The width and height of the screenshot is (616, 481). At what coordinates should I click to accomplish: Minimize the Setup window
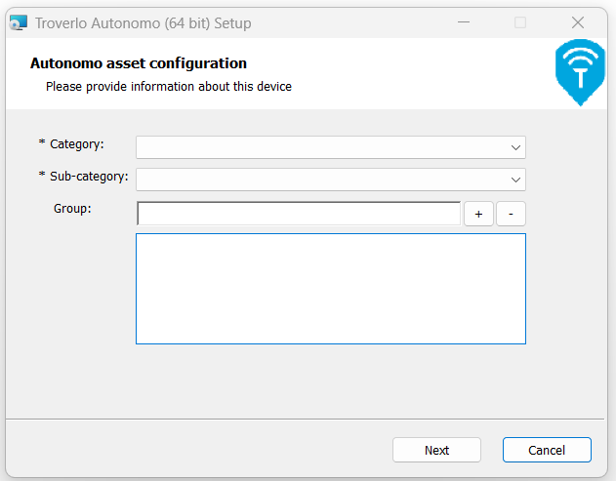pyautogui.click(x=464, y=22)
